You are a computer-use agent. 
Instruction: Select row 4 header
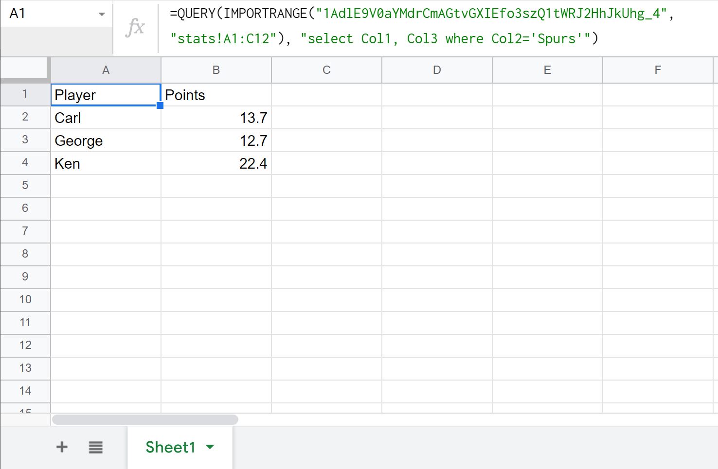pos(25,163)
